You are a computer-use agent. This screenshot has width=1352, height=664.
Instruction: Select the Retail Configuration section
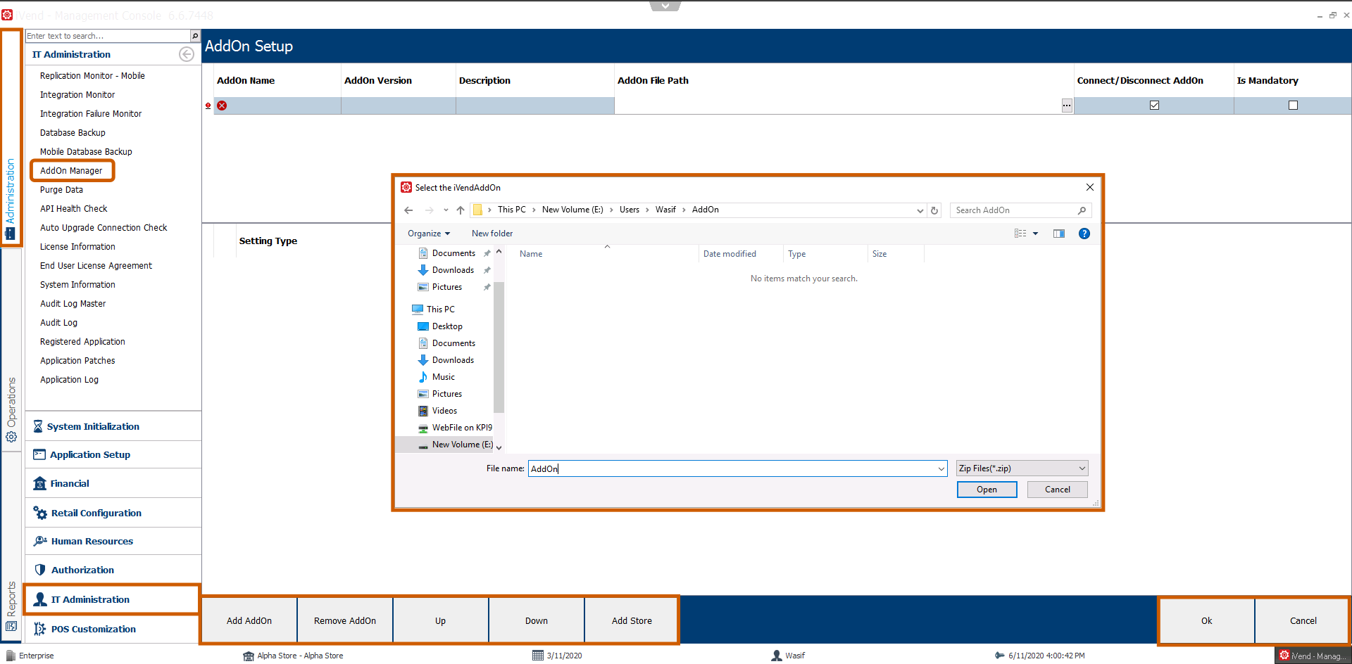[x=96, y=513]
